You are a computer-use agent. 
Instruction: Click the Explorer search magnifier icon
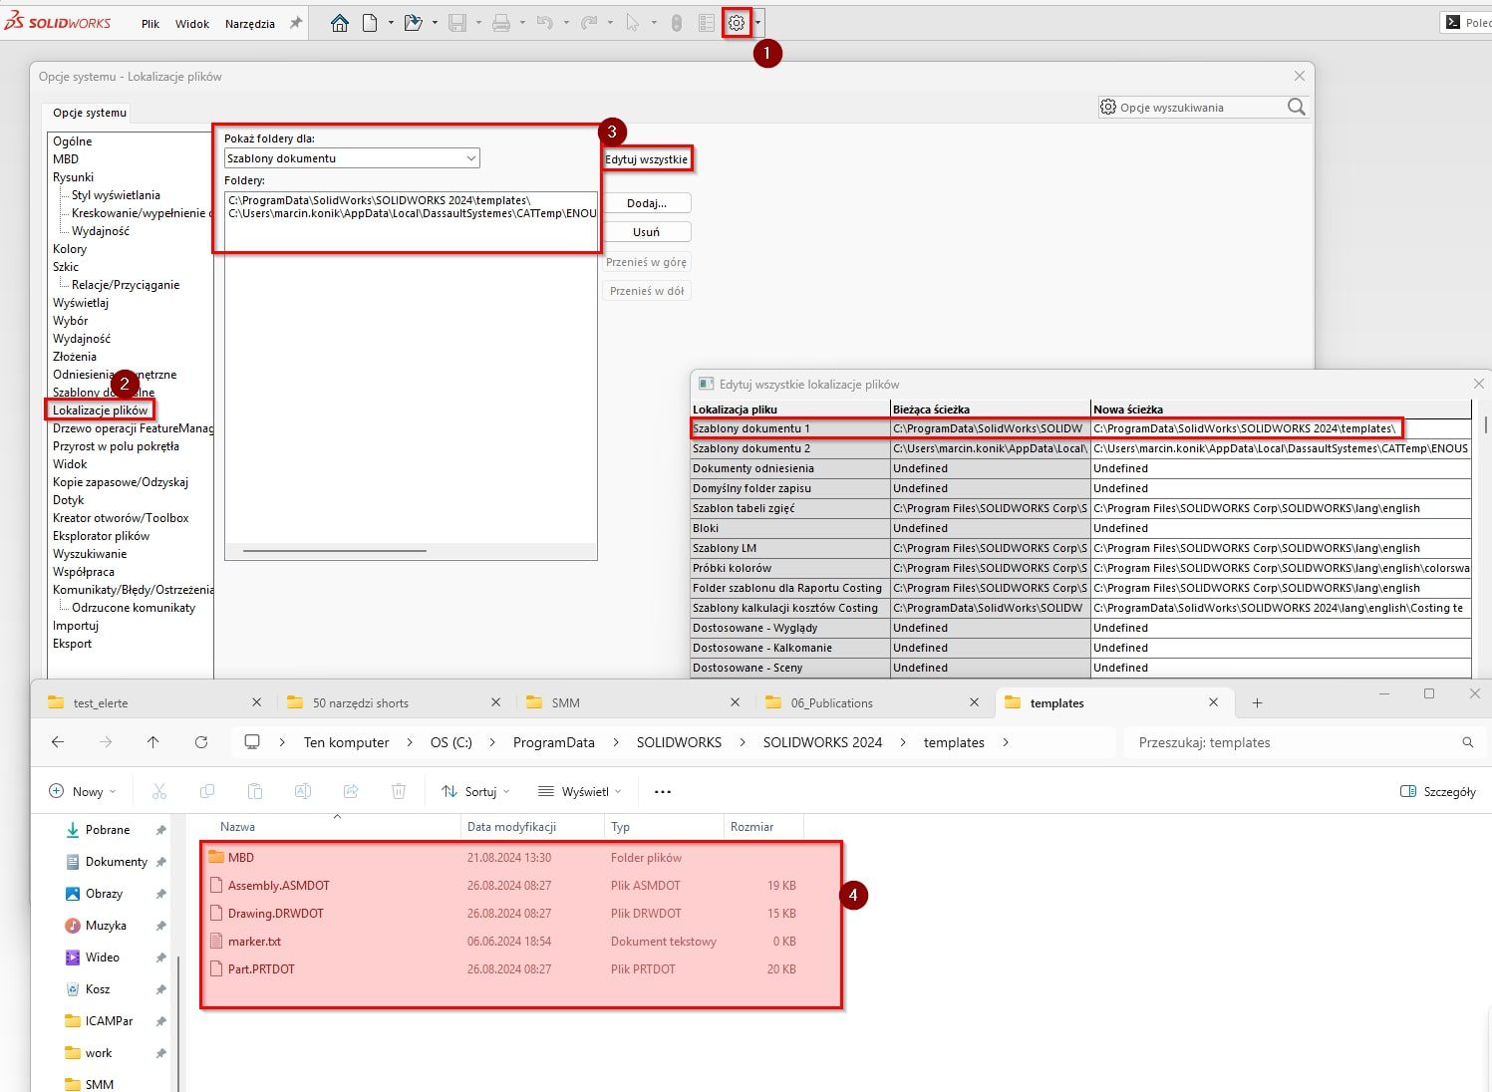click(x=1468, y=742)
